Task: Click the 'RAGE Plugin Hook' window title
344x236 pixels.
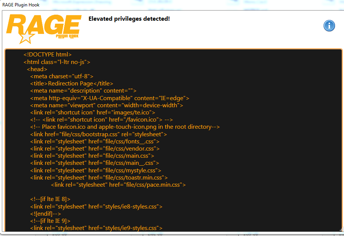Action: (21, 5)
